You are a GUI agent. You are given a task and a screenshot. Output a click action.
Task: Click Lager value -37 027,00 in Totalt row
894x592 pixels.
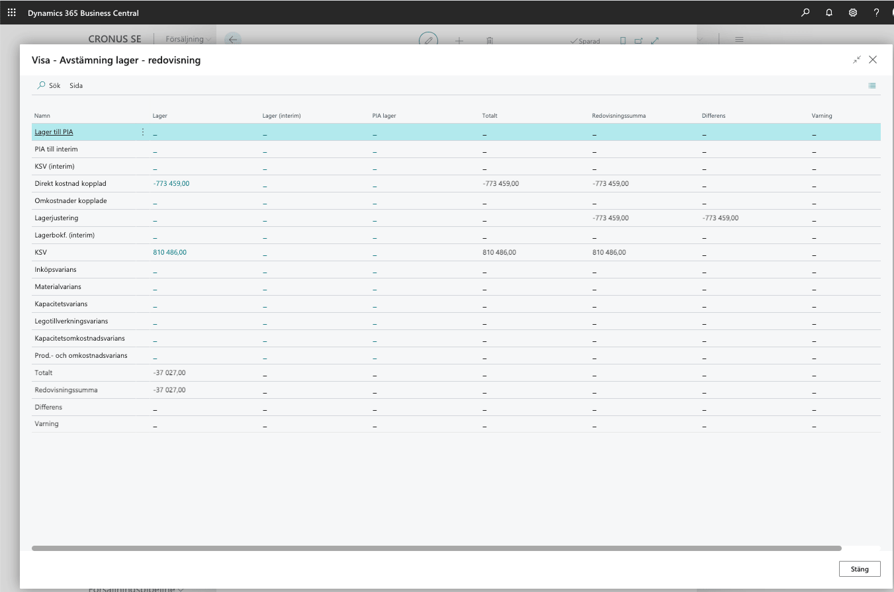click(169, 372)
